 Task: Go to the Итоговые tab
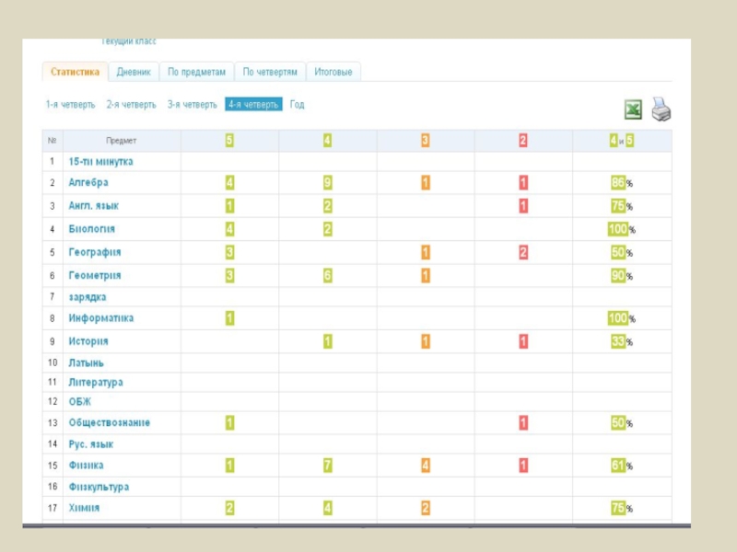point(333,72)
